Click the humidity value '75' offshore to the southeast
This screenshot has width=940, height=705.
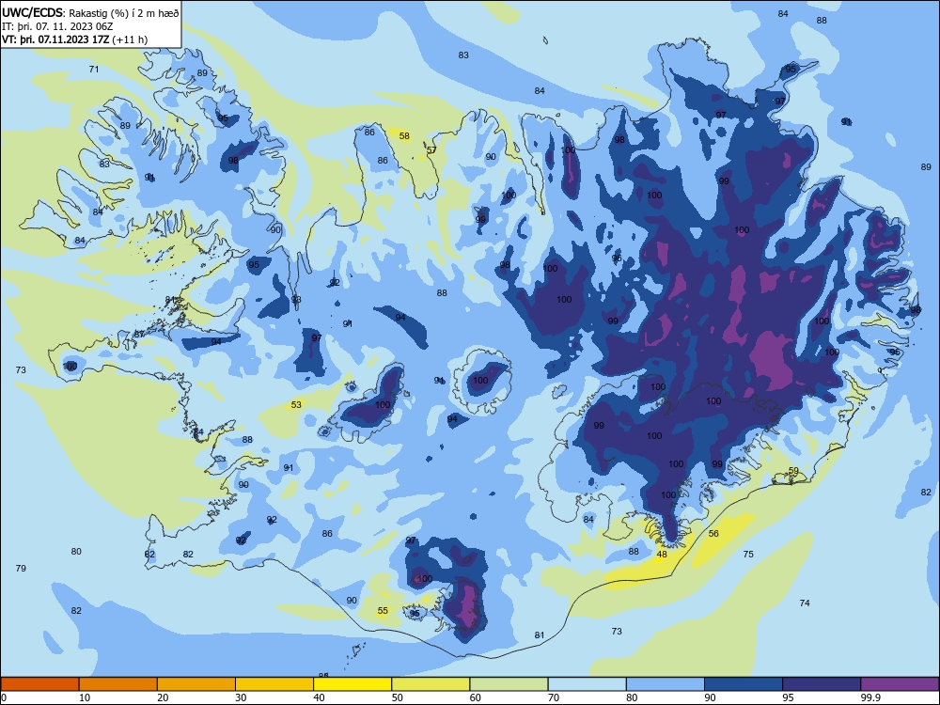pos(748,554)
